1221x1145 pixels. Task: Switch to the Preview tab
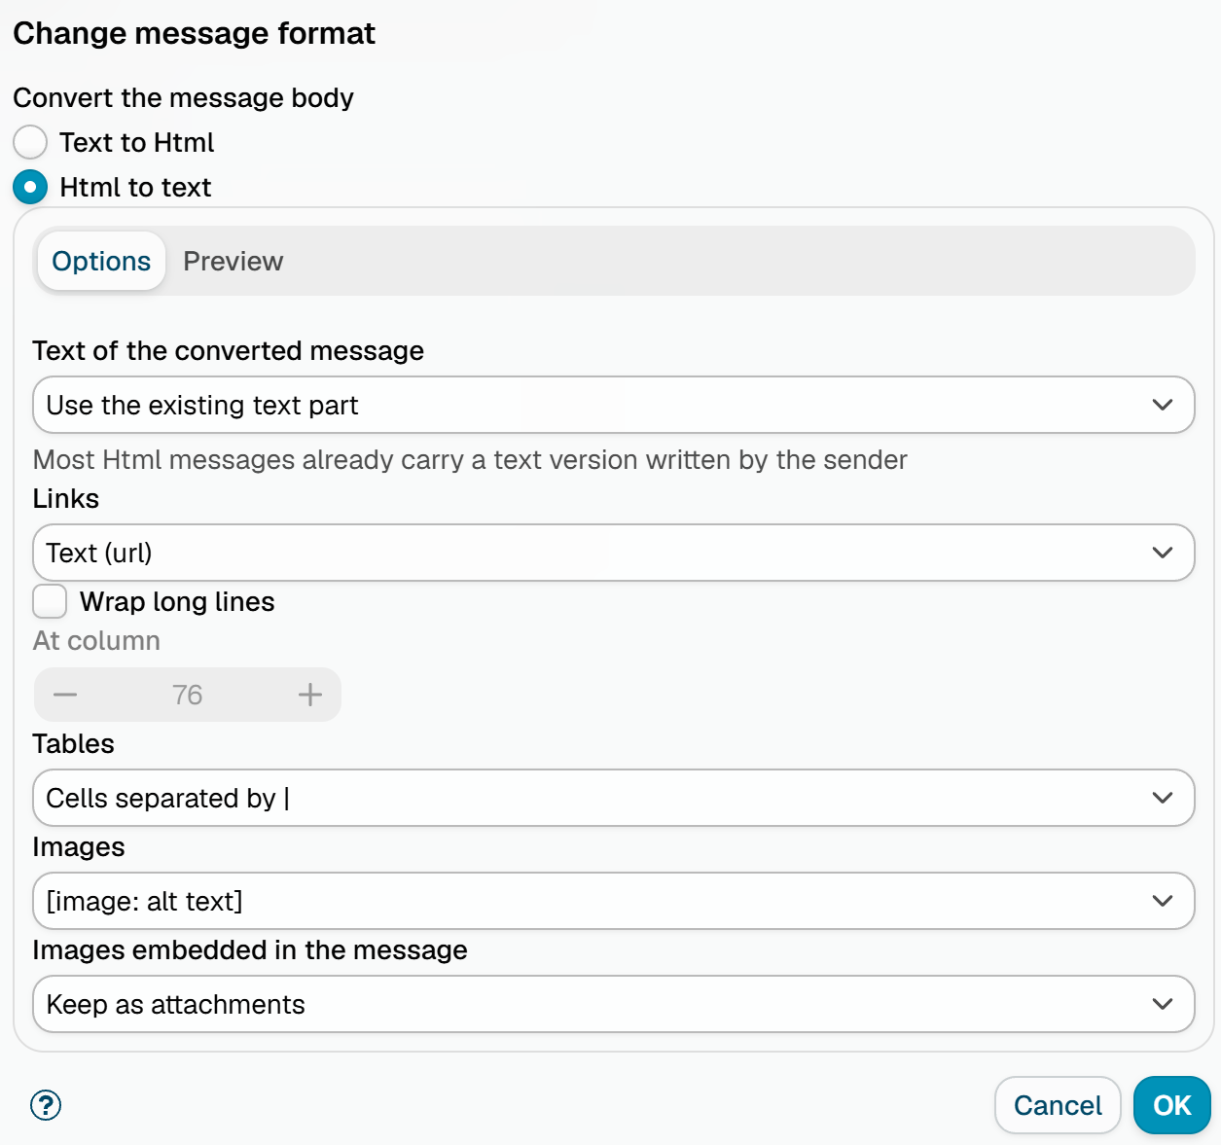[233, 261]
